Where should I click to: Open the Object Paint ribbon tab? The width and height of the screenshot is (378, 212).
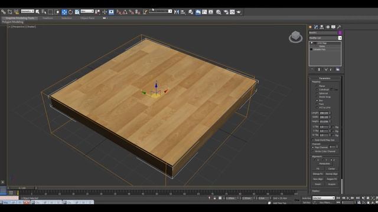pyautogui.click(x=87, y=18)
